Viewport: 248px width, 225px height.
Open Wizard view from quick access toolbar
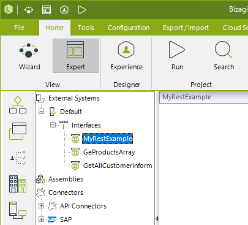(x=29, y=10)
